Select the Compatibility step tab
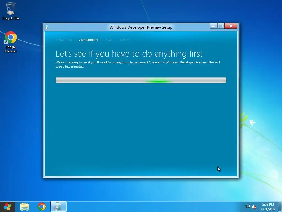 88,40
